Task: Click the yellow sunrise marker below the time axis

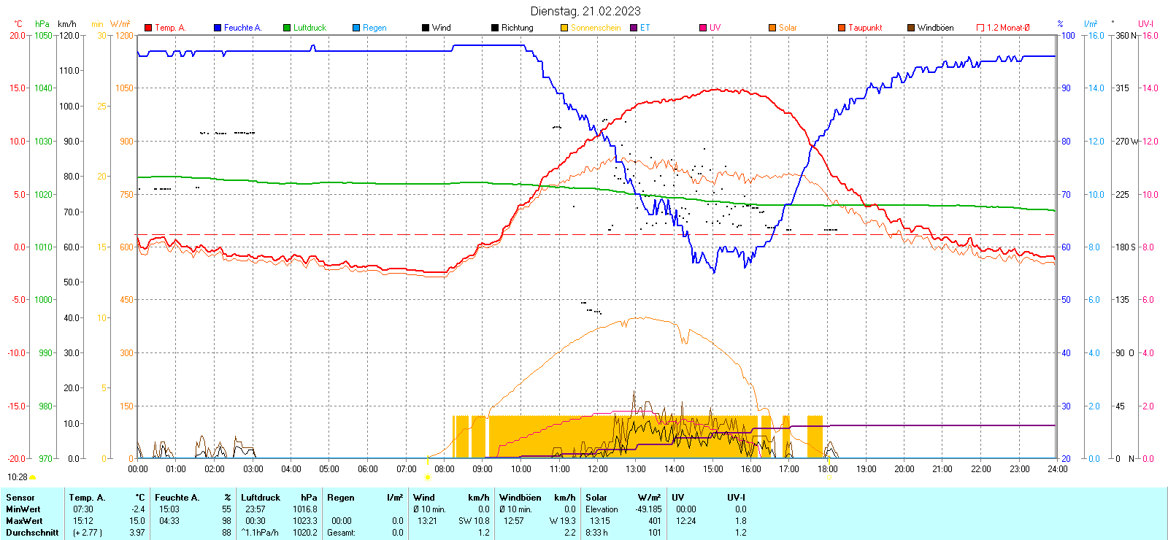Action: coord(428,477)
